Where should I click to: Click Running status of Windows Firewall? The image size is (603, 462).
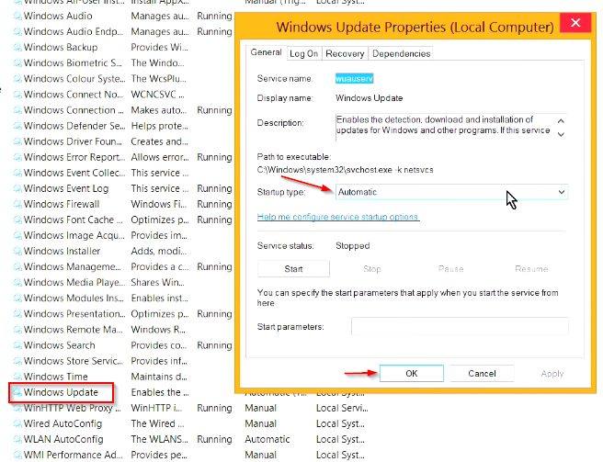pyautogui.click(x=214, y=205)
